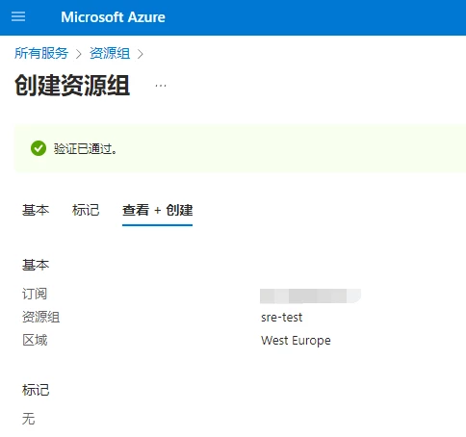The image size is (466, 437).
Task: Click the Microsoft Azure home title
Action: click(x=113, y=17)
